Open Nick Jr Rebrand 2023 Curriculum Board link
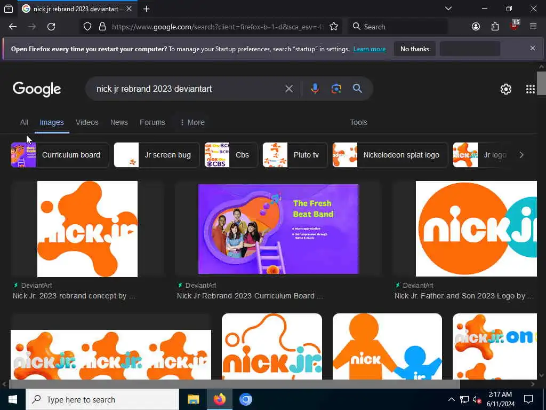Viewport: 546px width, 410px height. (250, 296)
